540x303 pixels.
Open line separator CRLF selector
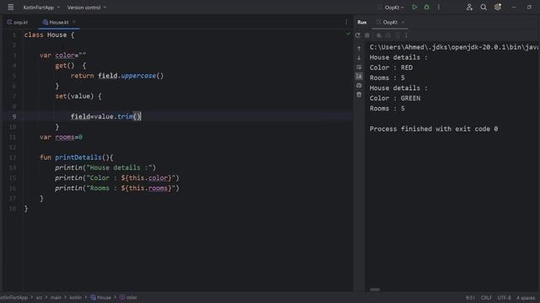click(486, 298)
